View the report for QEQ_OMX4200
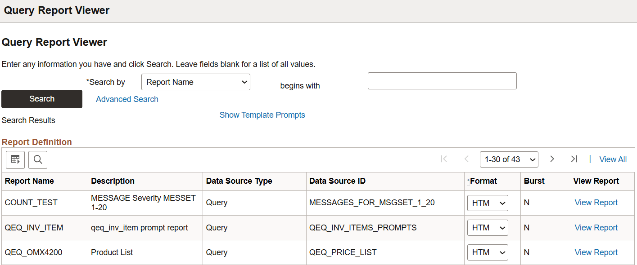The height and width of the screenshot is (265, 637). click(x=596, y=252)
